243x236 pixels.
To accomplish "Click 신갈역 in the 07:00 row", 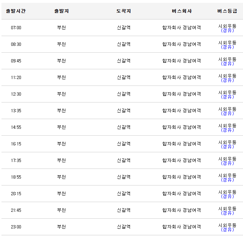I will (124, 27).
